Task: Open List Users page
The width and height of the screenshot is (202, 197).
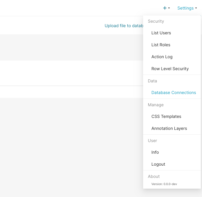Action: click(161, 33)
